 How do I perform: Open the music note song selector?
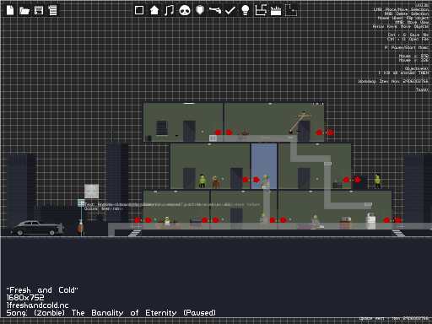[x=169, y=10]
